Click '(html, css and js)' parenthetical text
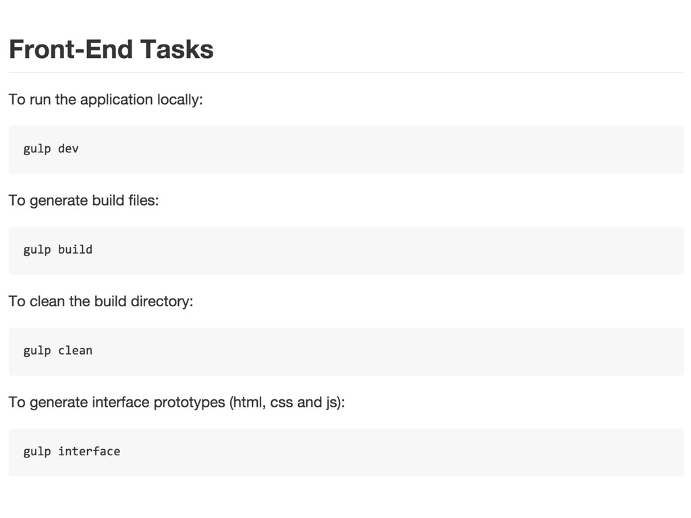Image resolution: width=691 pixels, height=518 pixels. click(x=286, y=403)
